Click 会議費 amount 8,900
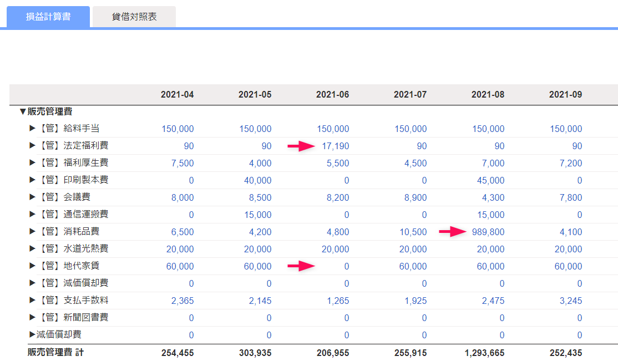The width and height of the screenshot is (618, 361). 416,198
